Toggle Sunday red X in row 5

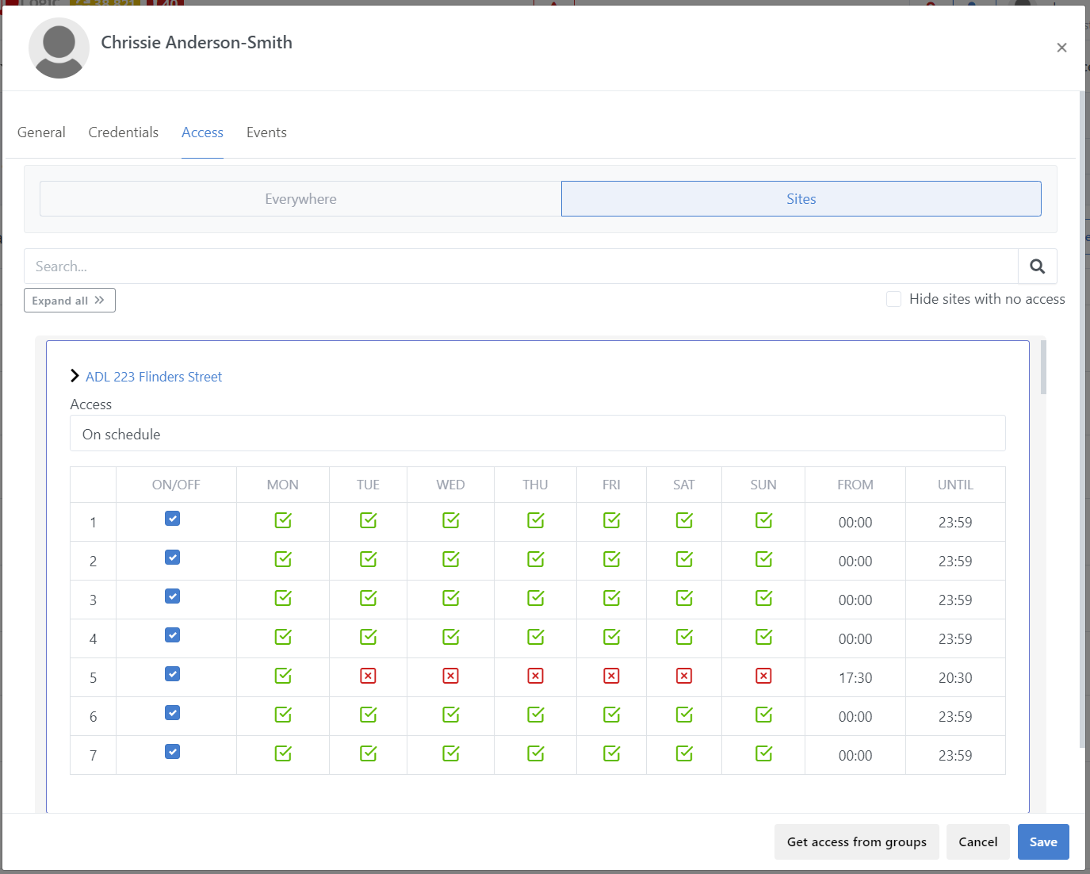click(x=763, y=676)
